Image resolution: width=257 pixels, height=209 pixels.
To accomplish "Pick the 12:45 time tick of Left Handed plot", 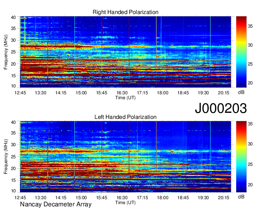I will (x=20, y=198).
